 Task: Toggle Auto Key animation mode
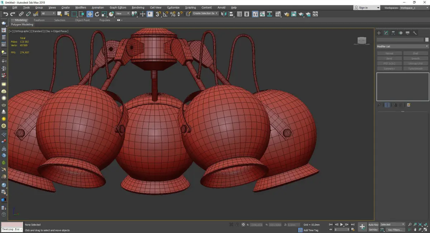[373, 225]
